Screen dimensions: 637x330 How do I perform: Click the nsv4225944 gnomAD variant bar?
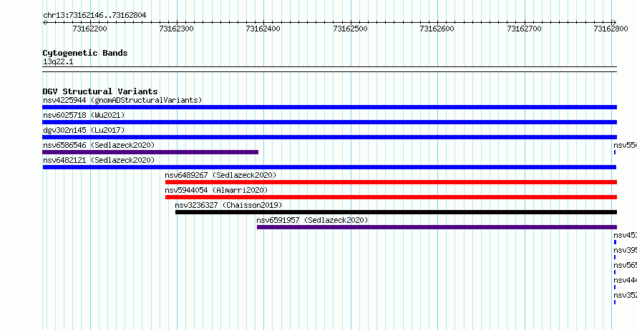point(329,107)
